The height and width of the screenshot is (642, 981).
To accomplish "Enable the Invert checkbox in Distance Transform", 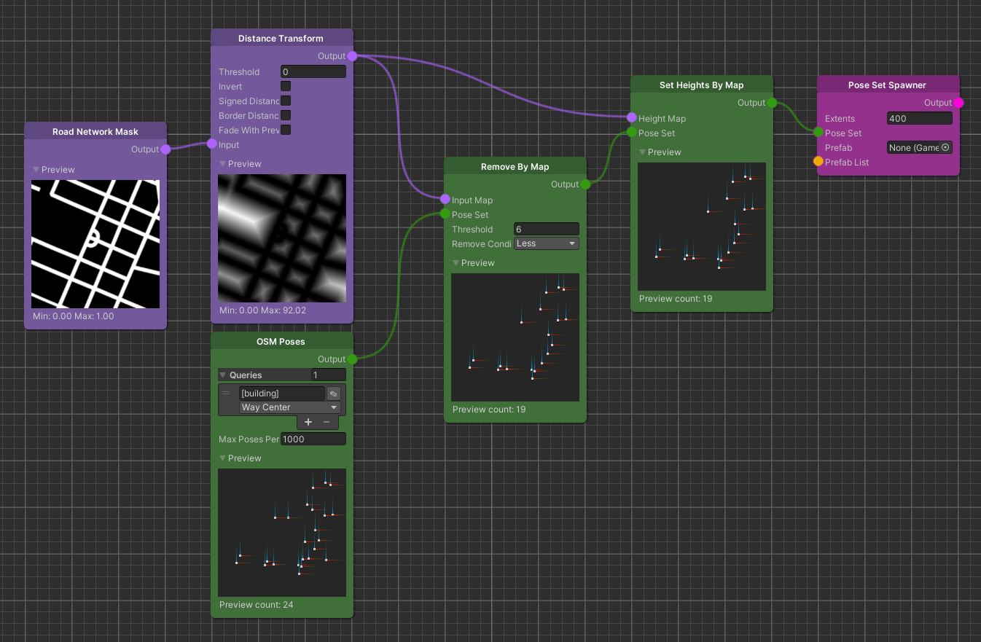I will click(x=286, y=87).
